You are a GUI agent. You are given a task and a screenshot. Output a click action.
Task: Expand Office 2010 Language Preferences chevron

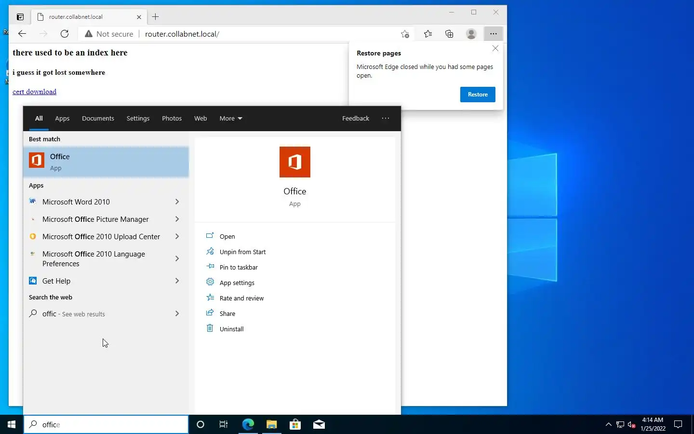click(177, 258)
